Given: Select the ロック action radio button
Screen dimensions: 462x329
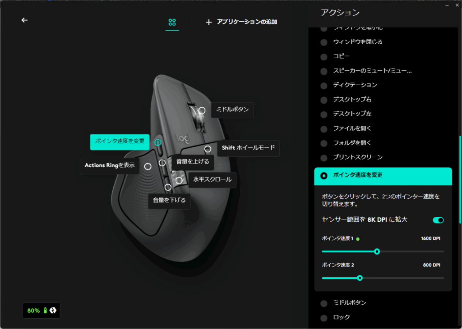Looking at the screenshot, I should point(324,318).
